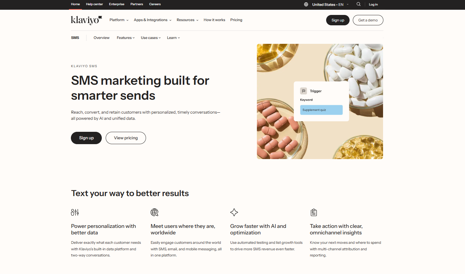Click the View pricing button

coord(126,138)
